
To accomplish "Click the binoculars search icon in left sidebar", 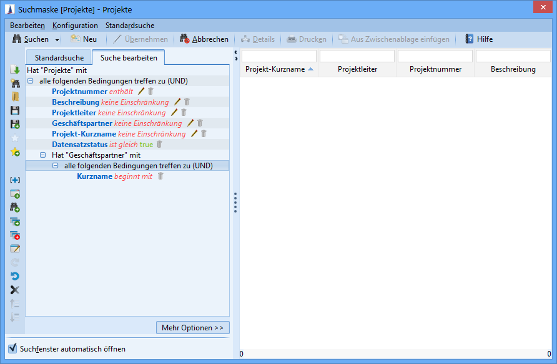I will click(15, 83).
